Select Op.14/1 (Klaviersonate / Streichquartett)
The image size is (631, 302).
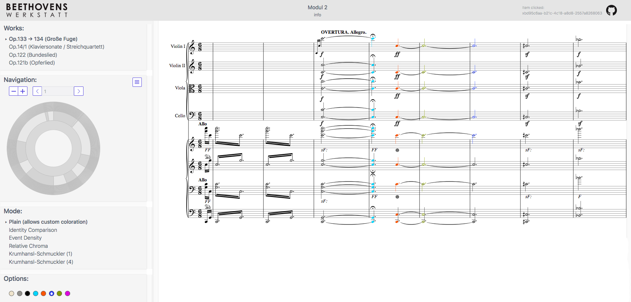(56, 47)
